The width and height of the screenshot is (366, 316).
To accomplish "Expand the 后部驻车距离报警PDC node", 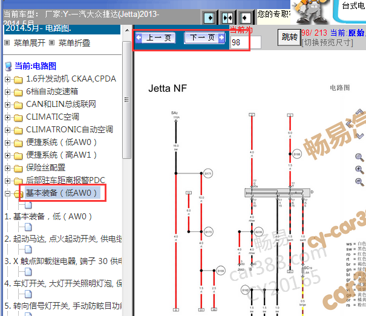I will (7, 181).
